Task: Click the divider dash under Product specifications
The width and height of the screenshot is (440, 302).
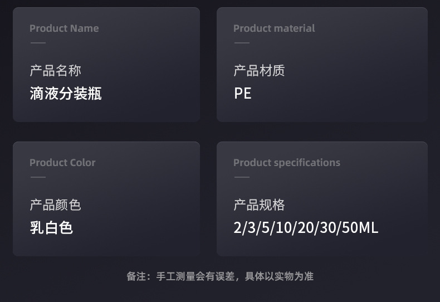Action: tap(242, 177)
